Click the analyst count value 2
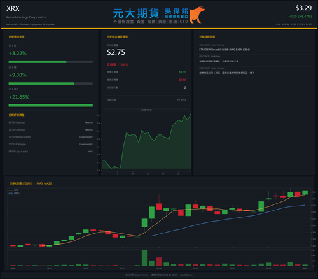This screenshot has height=279, width=318. pyautogui.click(x=185, y=87)
